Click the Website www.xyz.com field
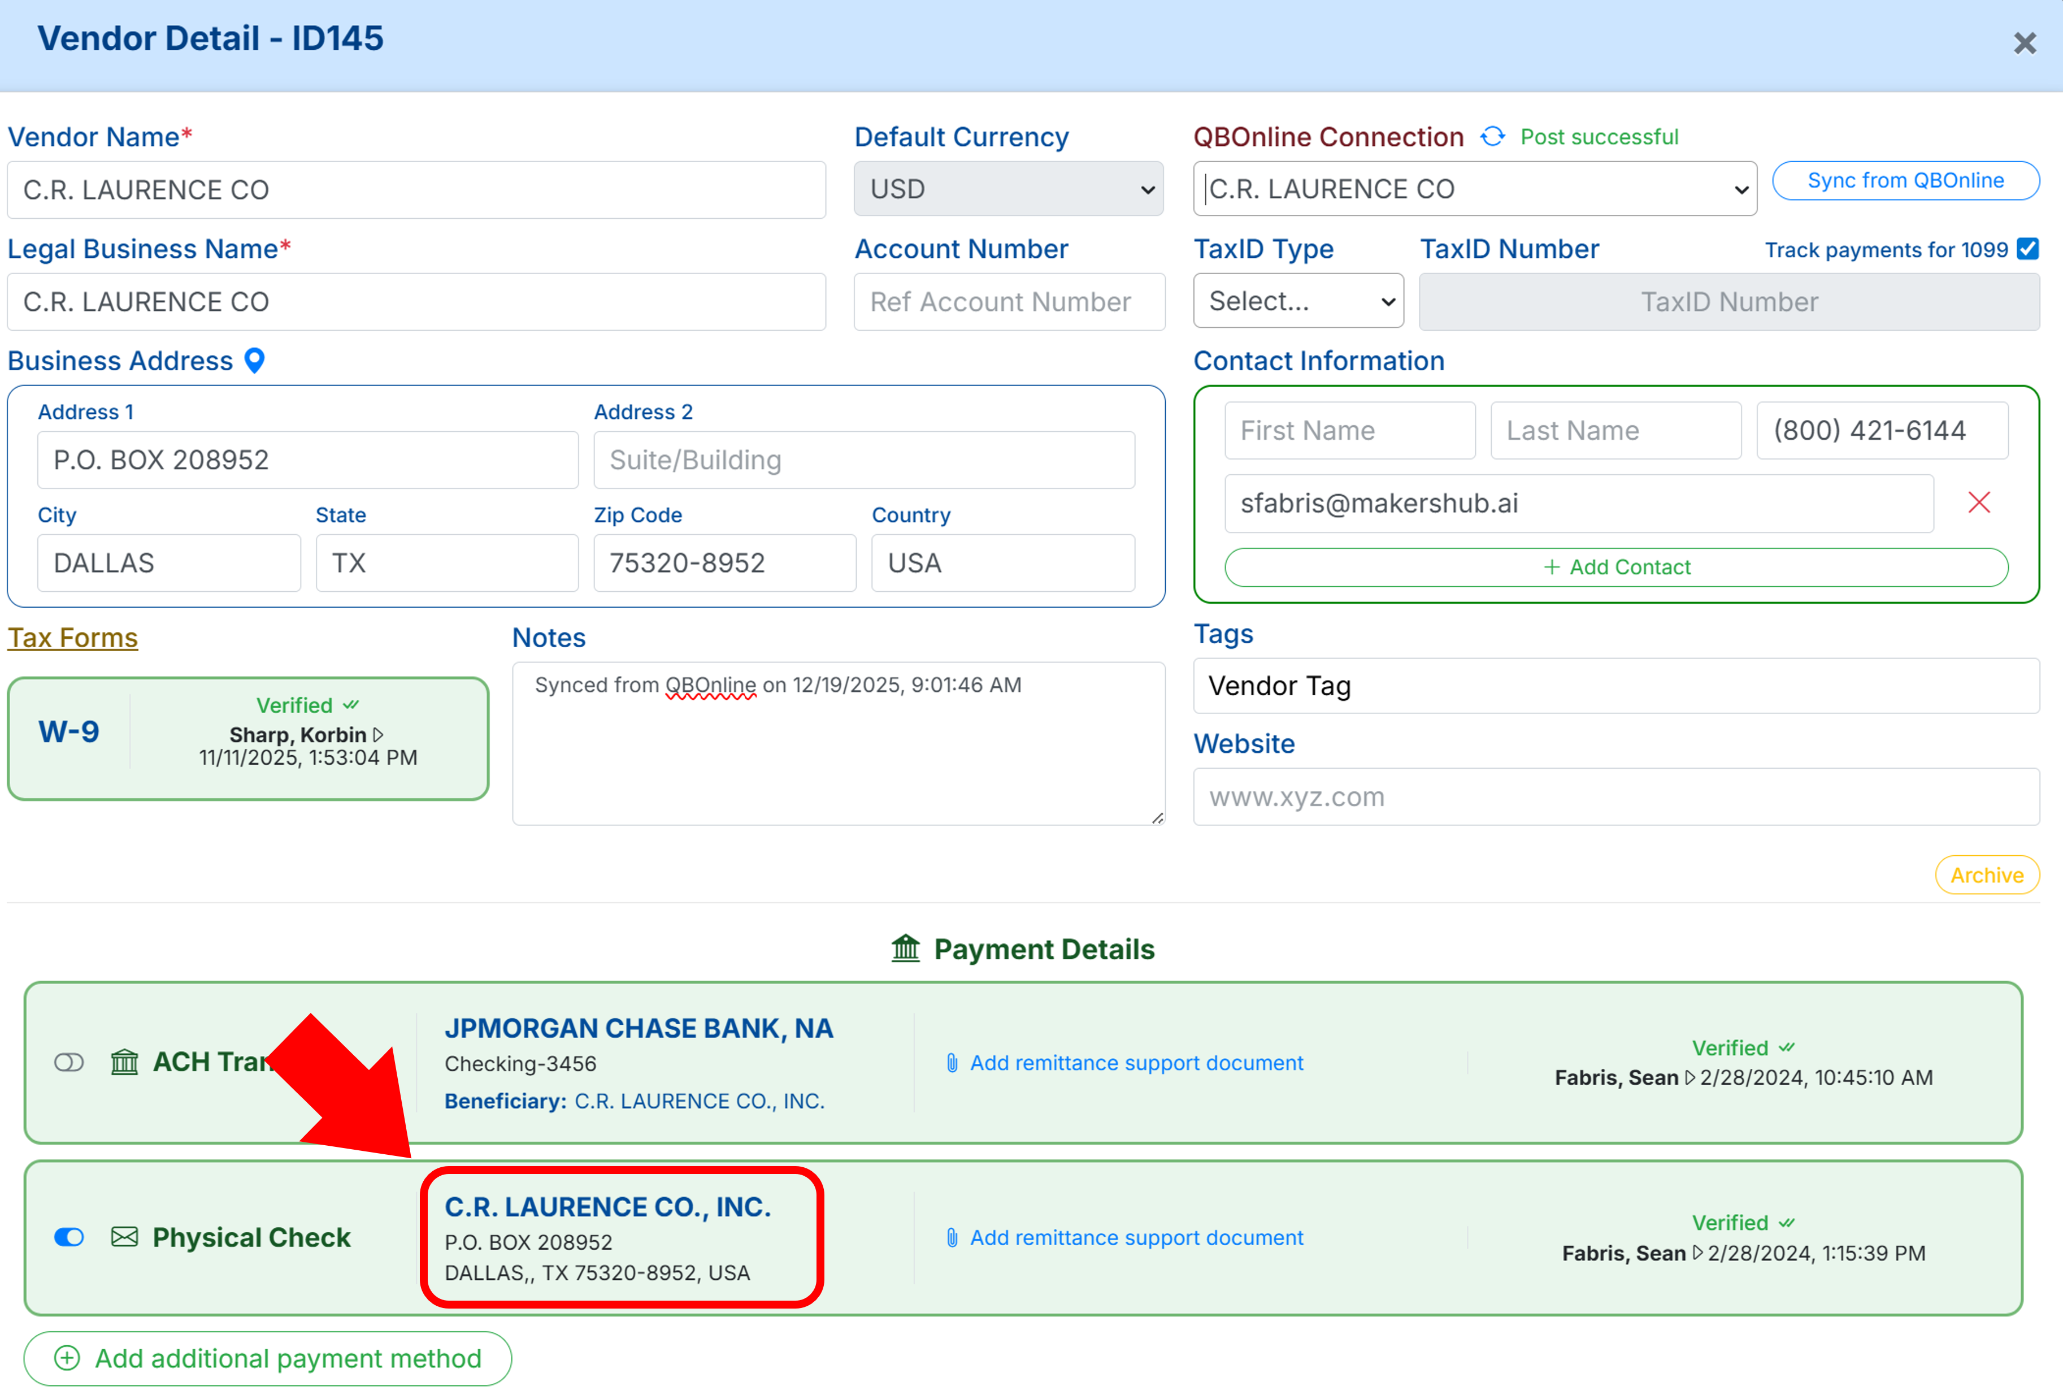The image size is (2063, 1399). [1615, 797]
